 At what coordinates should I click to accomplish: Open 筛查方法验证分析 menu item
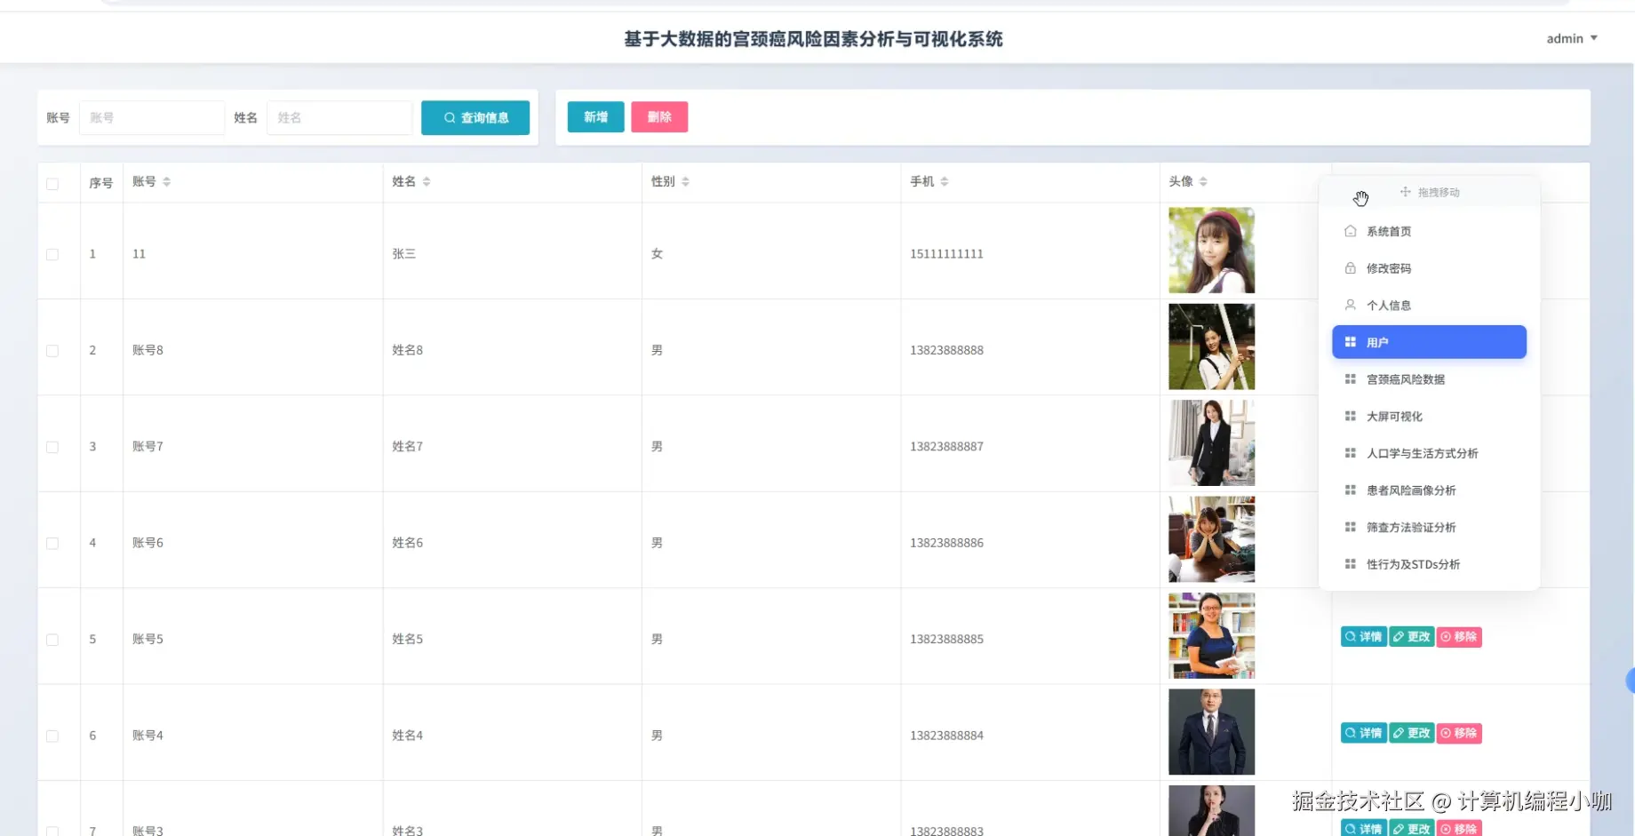point(1429,527)
